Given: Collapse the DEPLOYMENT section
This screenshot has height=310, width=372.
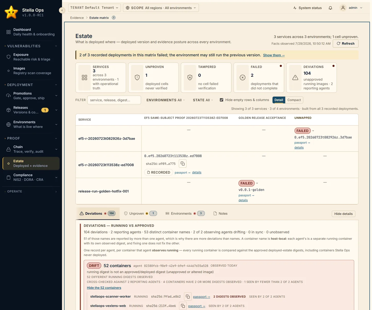Looking at the screenshot, I should pos(56,85).
